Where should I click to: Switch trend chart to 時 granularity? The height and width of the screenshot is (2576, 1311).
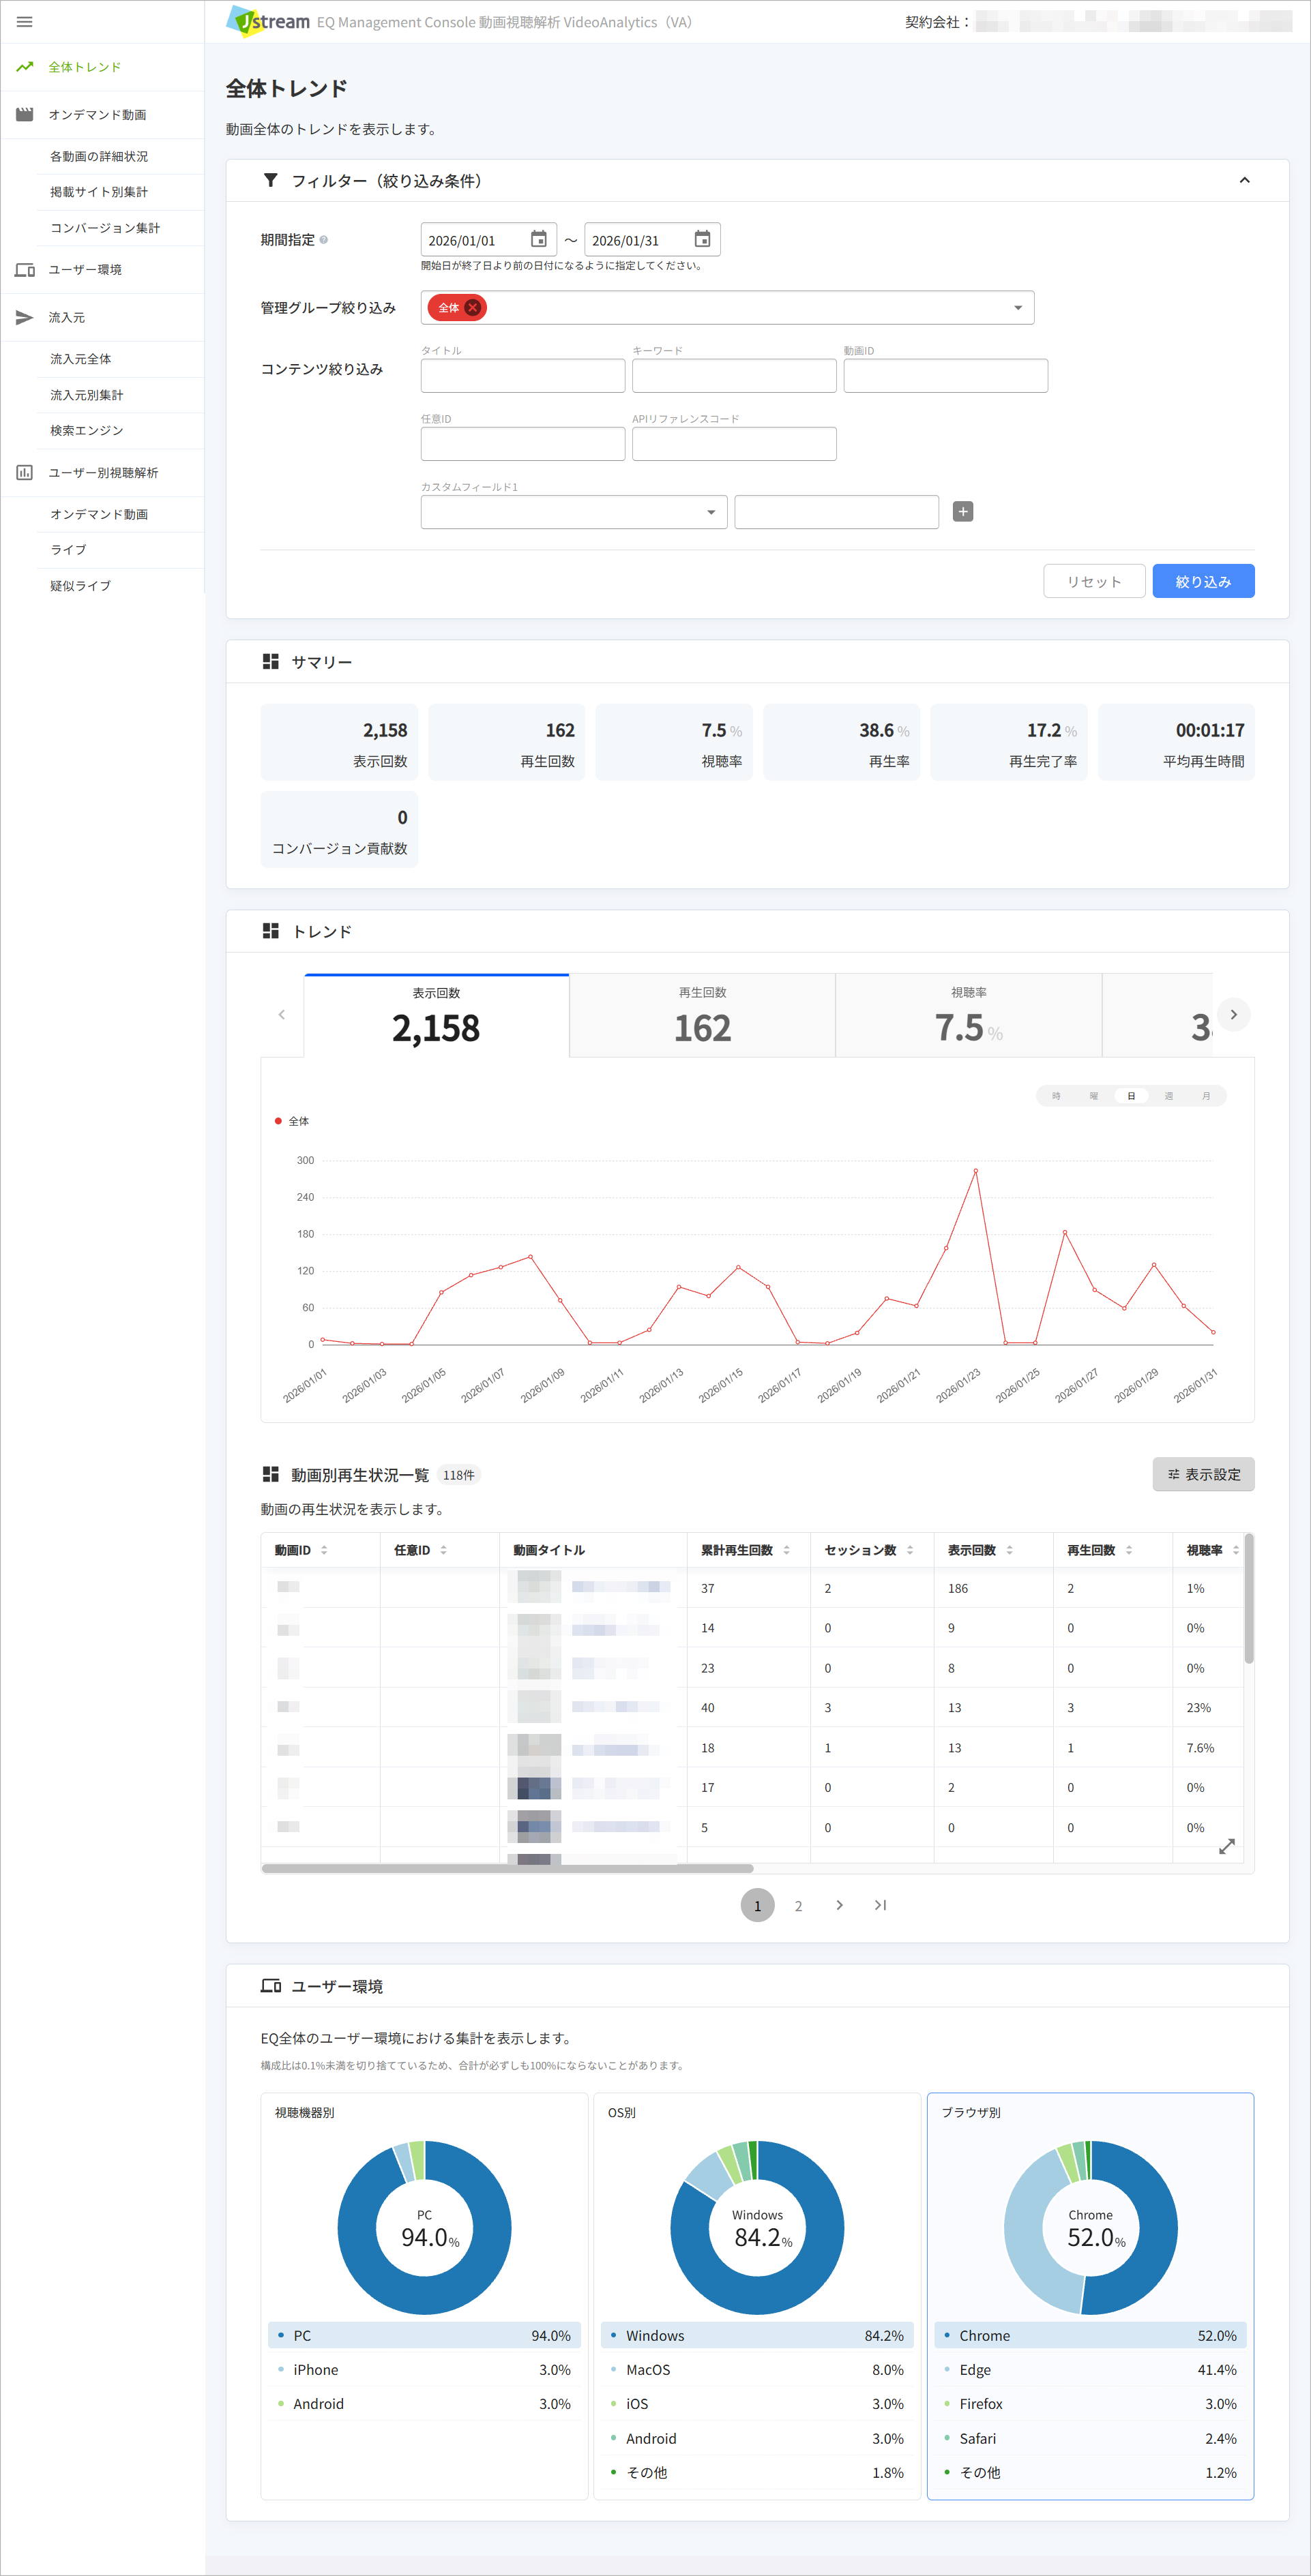pyautogui.click(x=1056, y=1096)
